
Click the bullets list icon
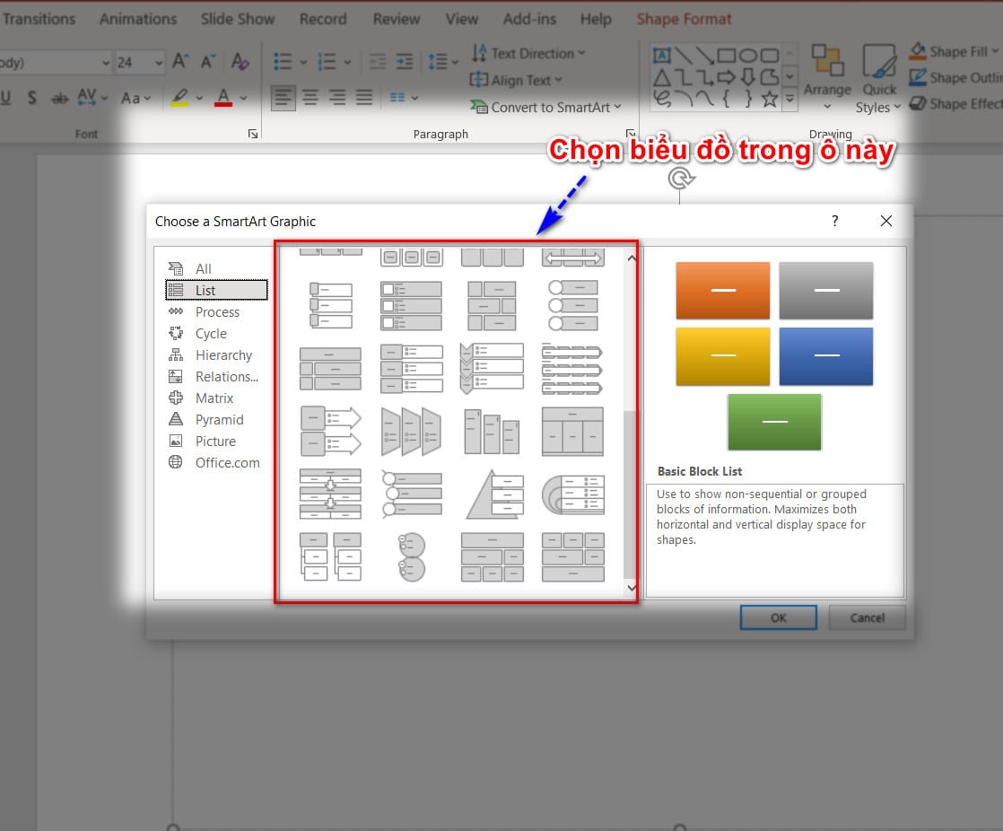(x=283, y=62)
